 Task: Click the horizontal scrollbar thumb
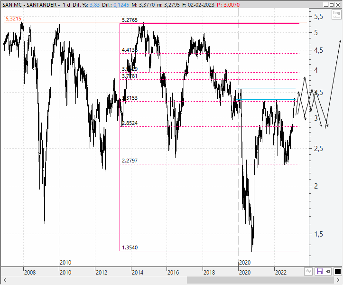tap(260, 280)
